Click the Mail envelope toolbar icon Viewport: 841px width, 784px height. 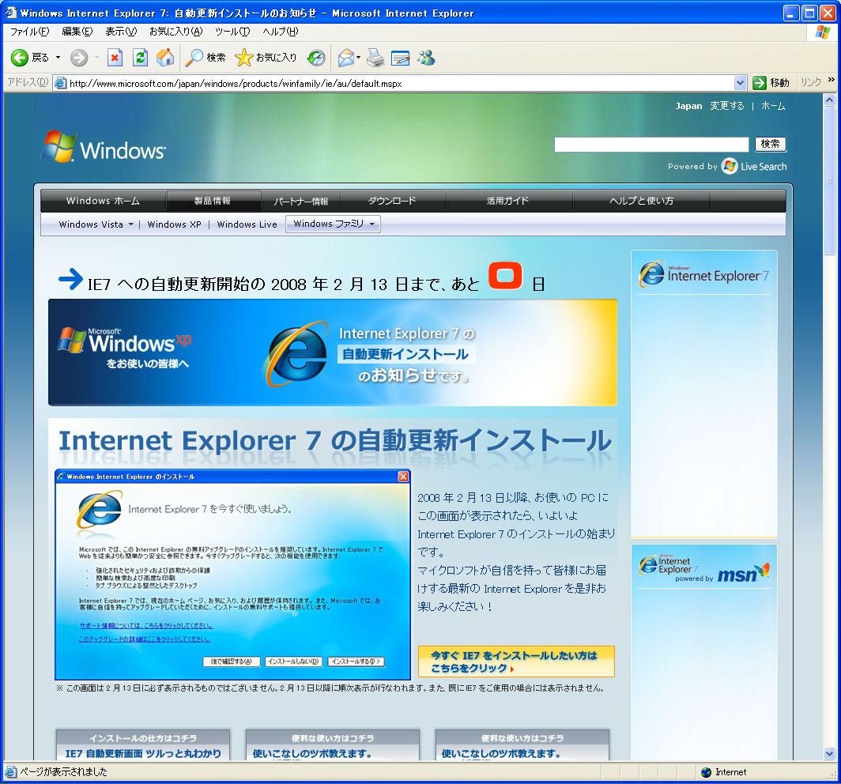coord(346,58)
